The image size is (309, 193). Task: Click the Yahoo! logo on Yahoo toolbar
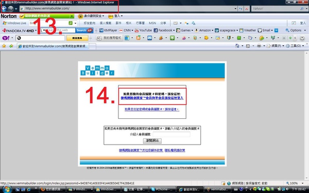6,38
